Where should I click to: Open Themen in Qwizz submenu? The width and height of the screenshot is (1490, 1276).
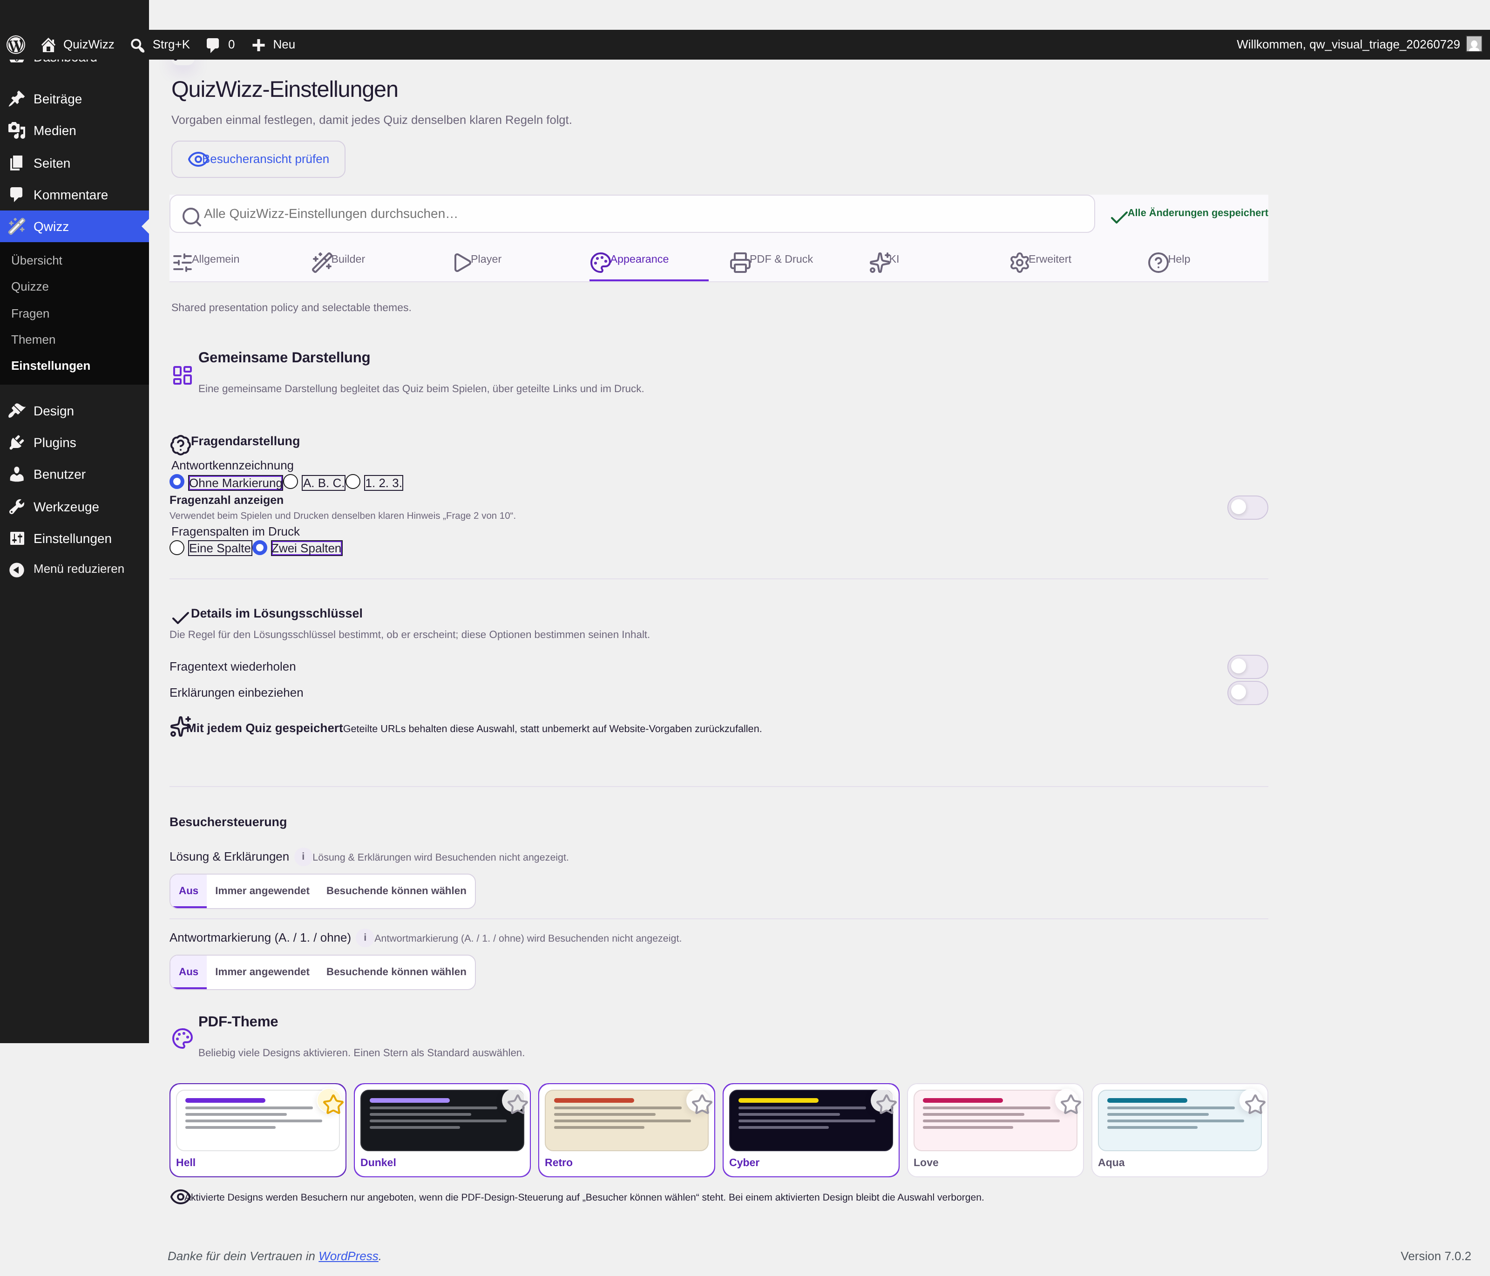tap(33, 339)
